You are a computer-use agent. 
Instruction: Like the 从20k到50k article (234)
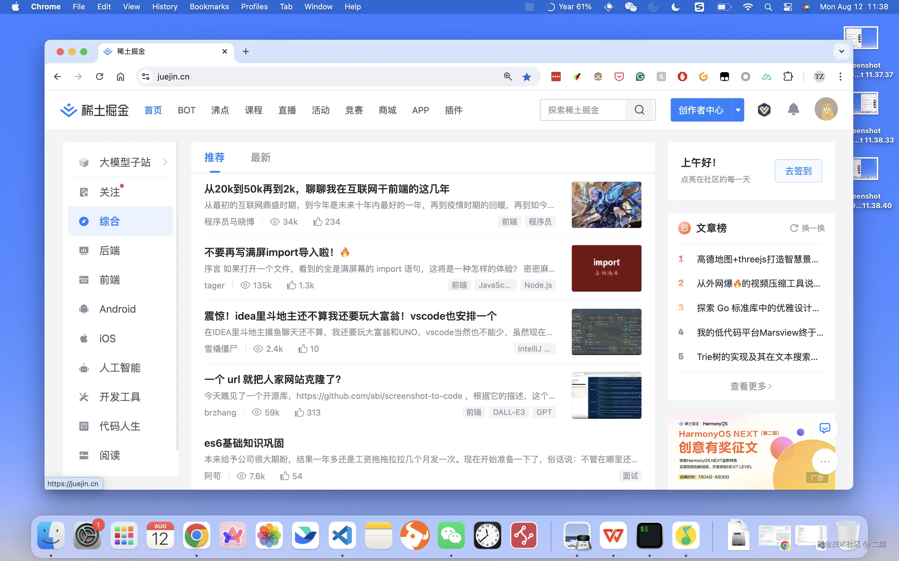327,221
